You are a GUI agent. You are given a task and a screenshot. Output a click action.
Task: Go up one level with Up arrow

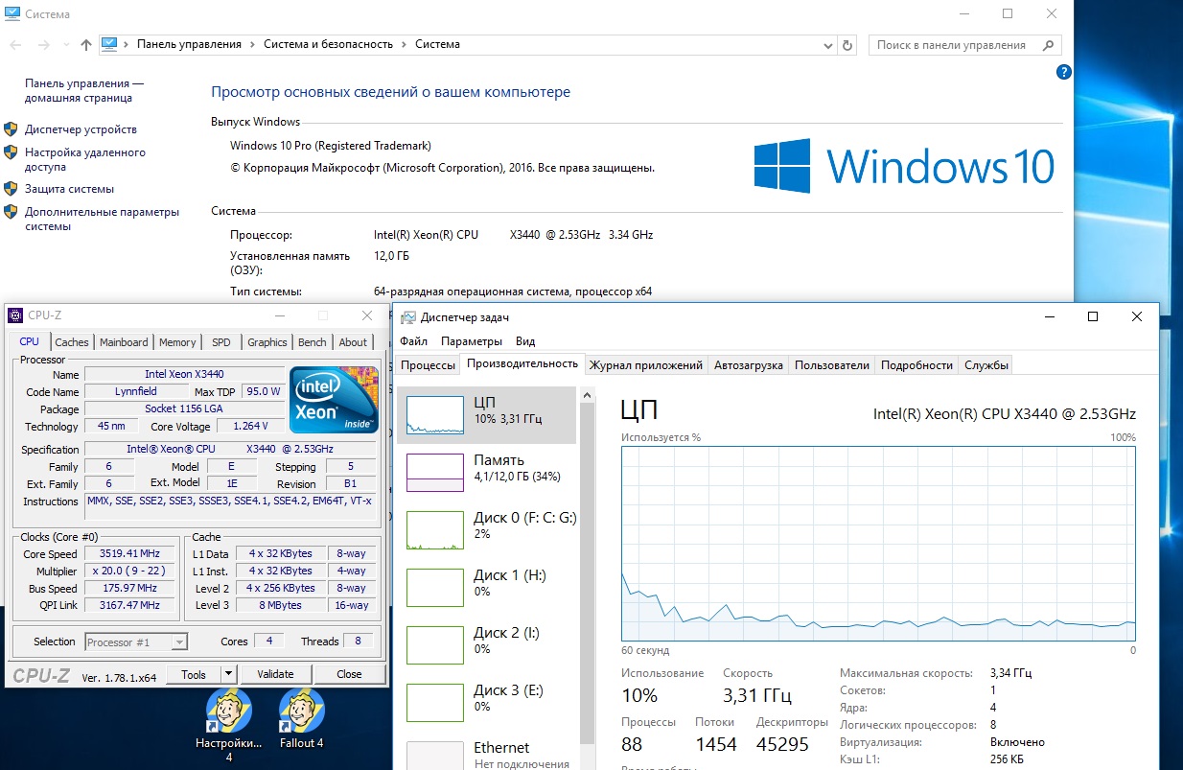[86, 45]
